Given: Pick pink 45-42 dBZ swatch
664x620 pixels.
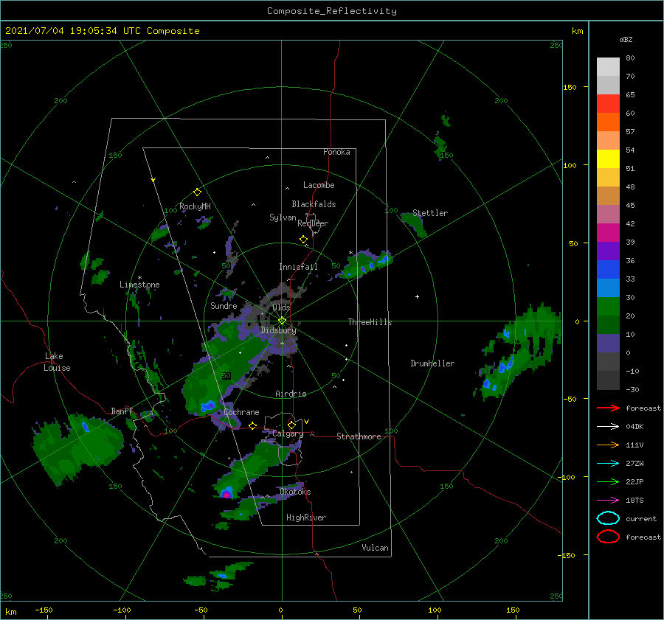Looking at the screenshot, I should (608, 214).
